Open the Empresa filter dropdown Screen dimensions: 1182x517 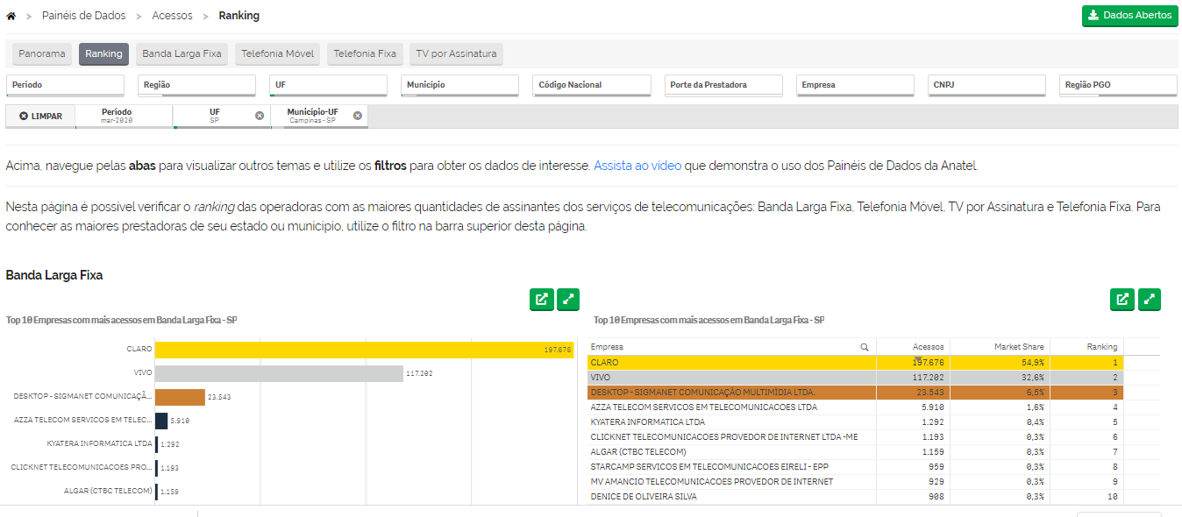[854, 85]
